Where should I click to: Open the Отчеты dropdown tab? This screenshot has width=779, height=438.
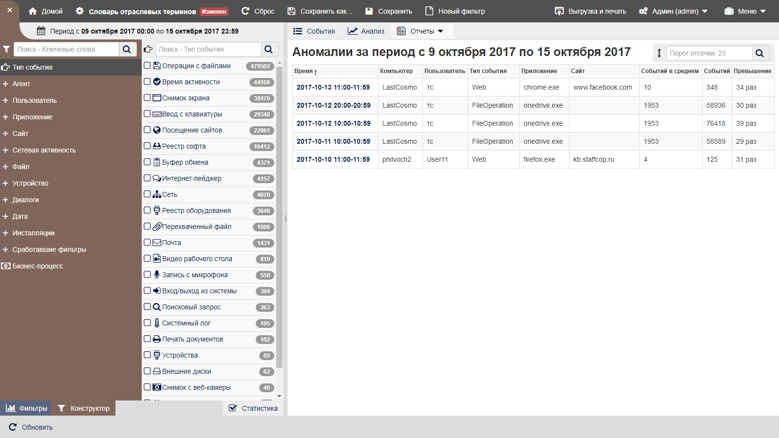(422, 31)
